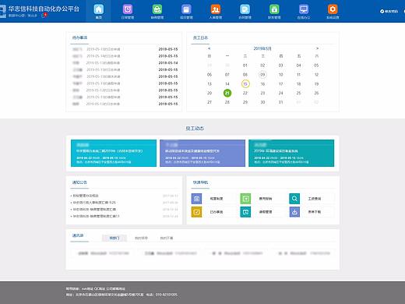The width and height of the screenshot is (405, 304).
Task: Open the green sales management nav icon
Action: [157, 9]
